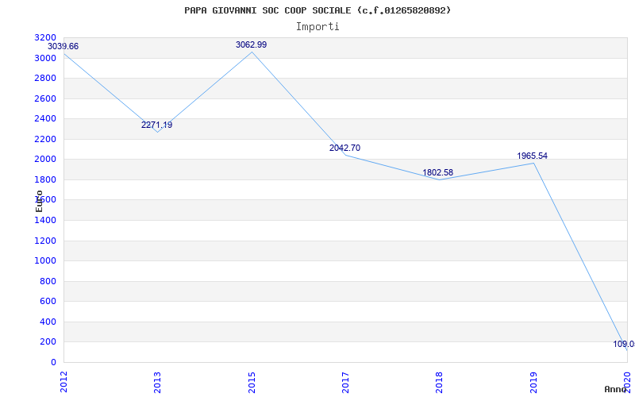
Task: Click the y-axis value 2000
Action: pyautogui.click(x=46, y=160)
